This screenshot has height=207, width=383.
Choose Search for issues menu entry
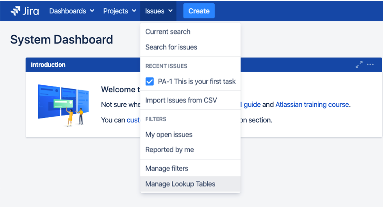pyautogui.click(x=171, y=47)
